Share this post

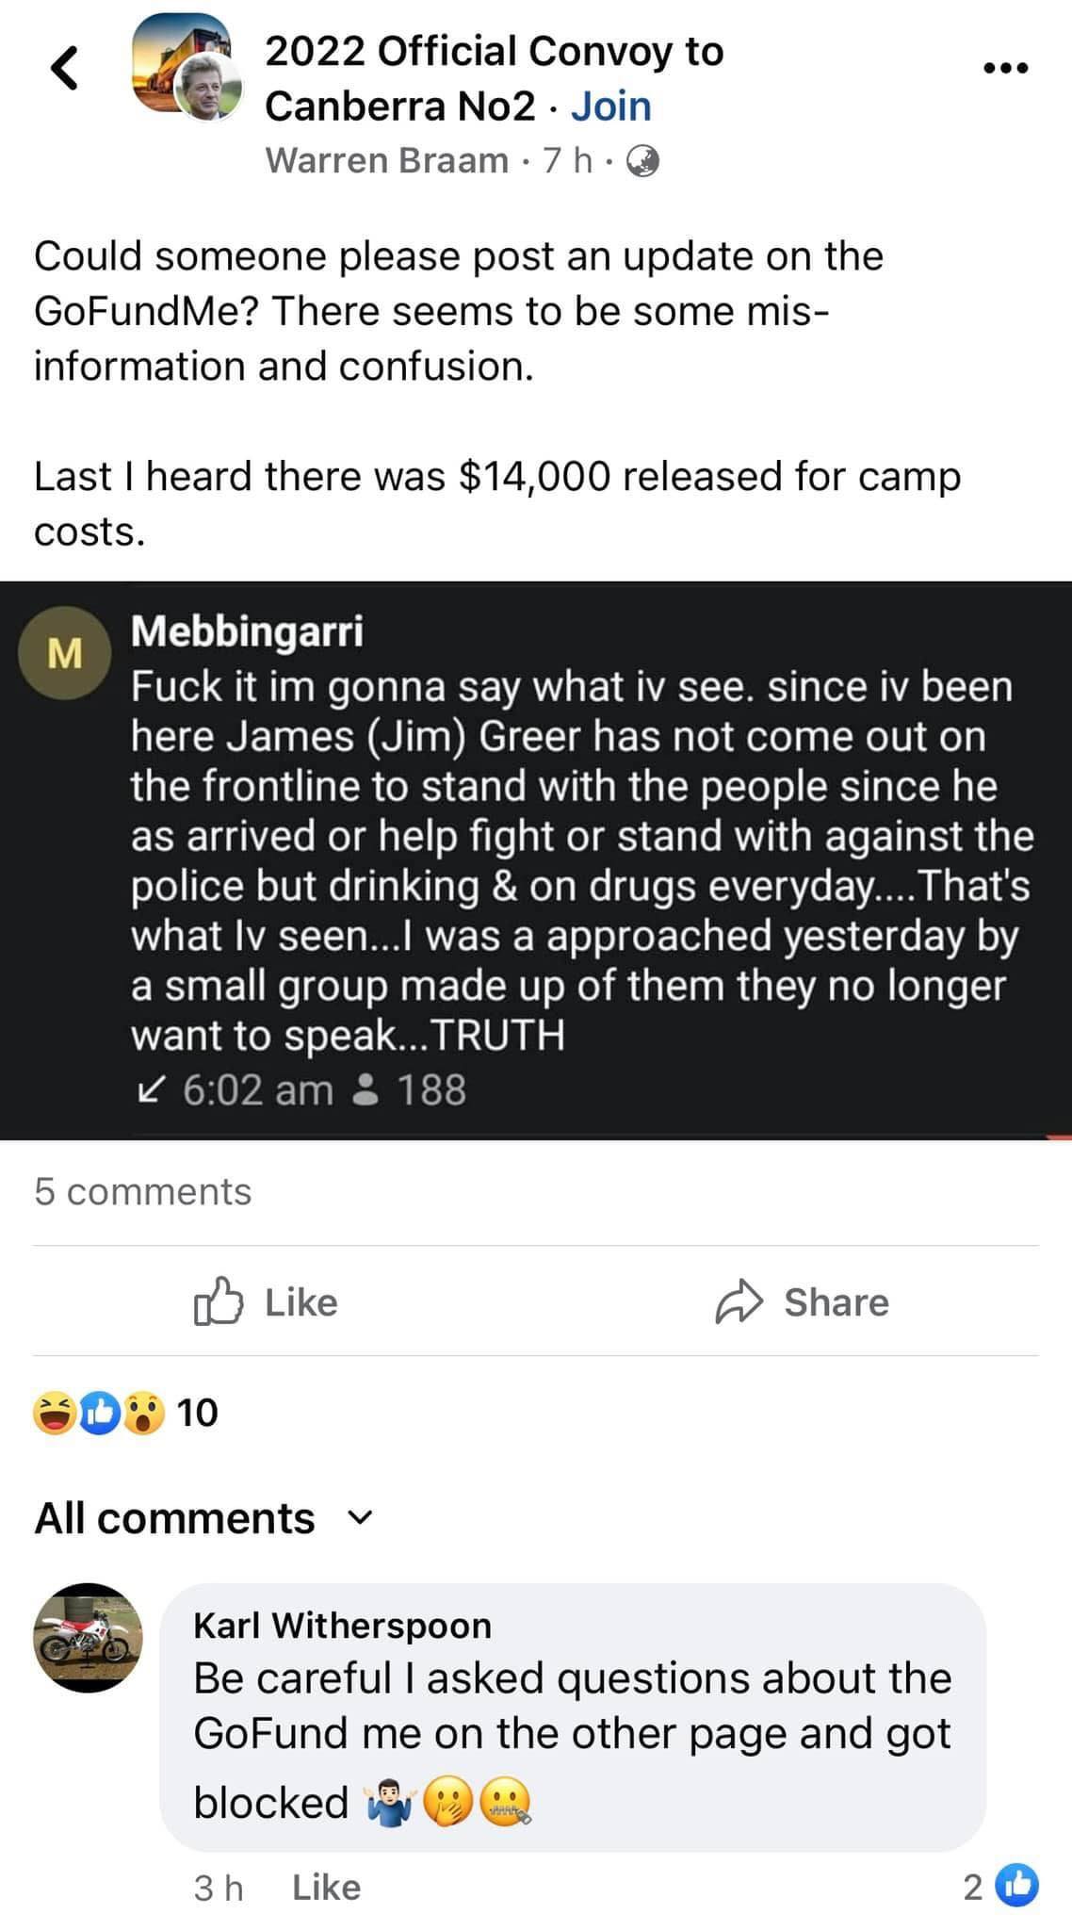click(x=802, y=1301)
